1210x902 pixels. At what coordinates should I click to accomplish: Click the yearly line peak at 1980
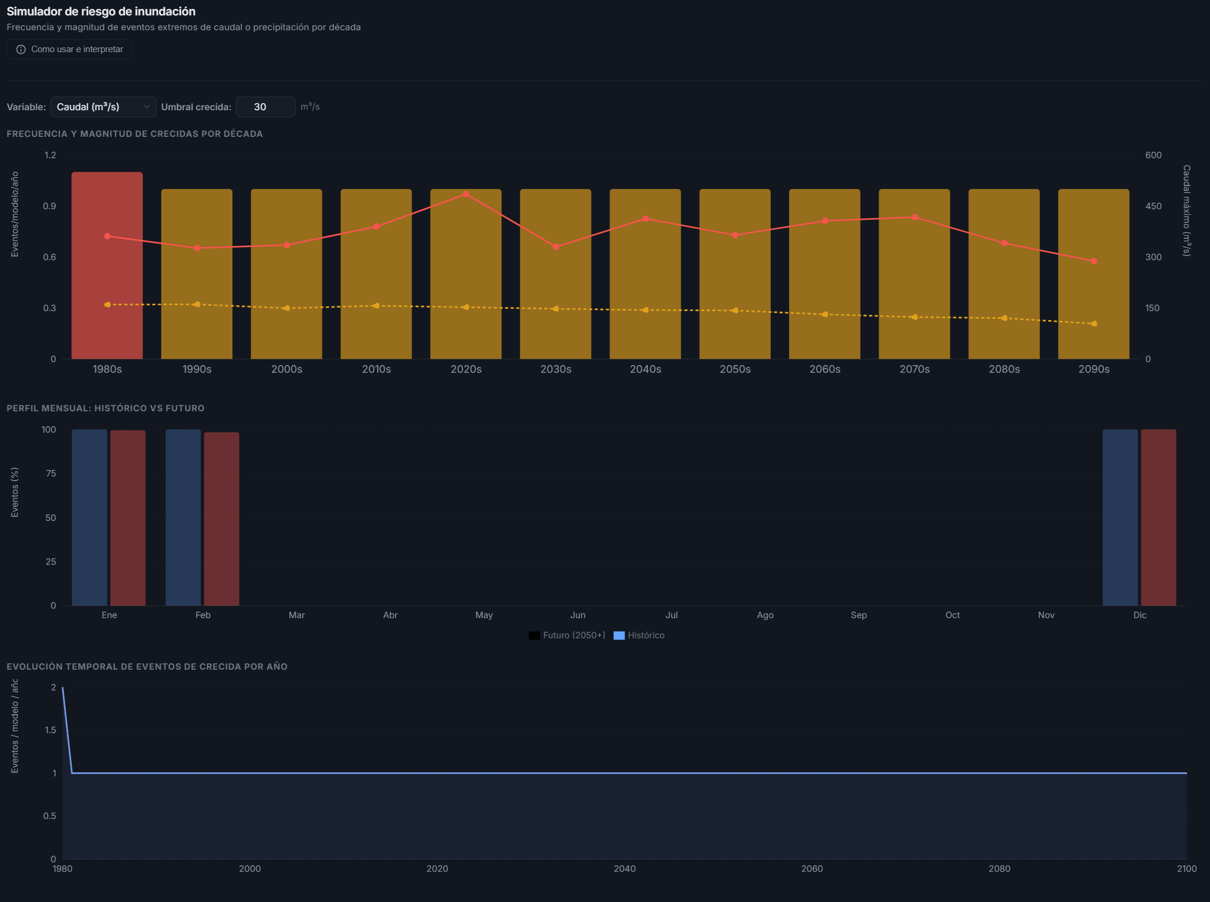[63, 688]
